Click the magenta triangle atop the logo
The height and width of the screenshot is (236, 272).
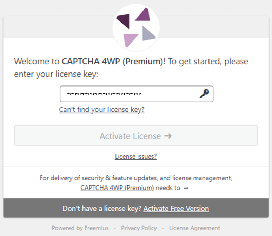pos(143,15)
